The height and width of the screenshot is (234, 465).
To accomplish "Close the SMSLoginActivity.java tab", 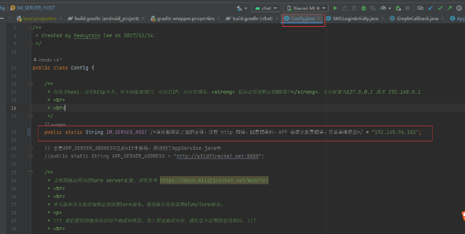I will point(382,18).
